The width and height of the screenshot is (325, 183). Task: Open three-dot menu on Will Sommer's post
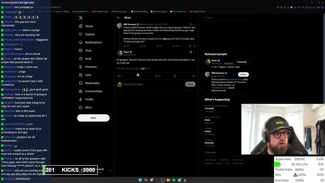coord(194,24)
